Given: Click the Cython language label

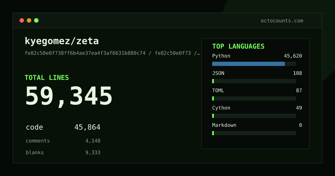Looking at the screenshot, I should click(221, 108).
